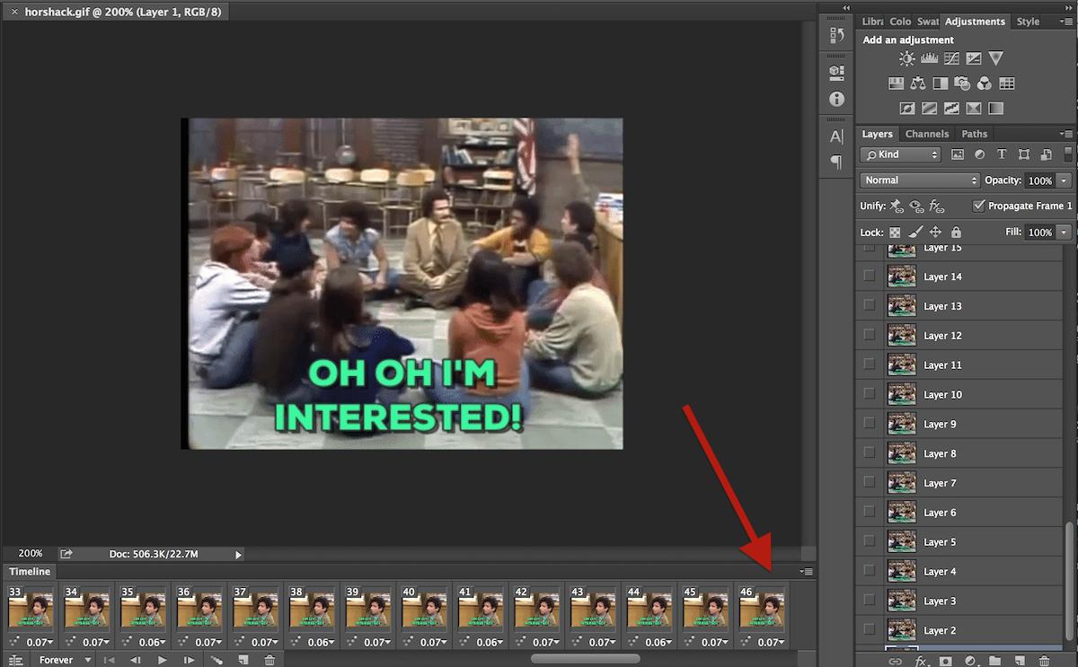Create a new animation frame
This screenshot has height=667, width=1078.
point(243,660)
